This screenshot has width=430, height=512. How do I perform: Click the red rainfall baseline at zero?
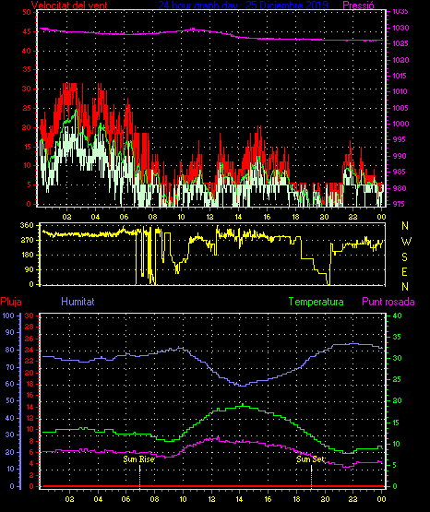(x=212, y=486)
